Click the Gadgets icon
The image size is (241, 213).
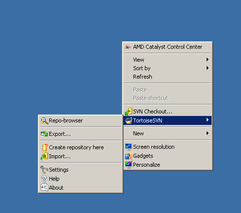pyautogui.click(x=128, y=156)
